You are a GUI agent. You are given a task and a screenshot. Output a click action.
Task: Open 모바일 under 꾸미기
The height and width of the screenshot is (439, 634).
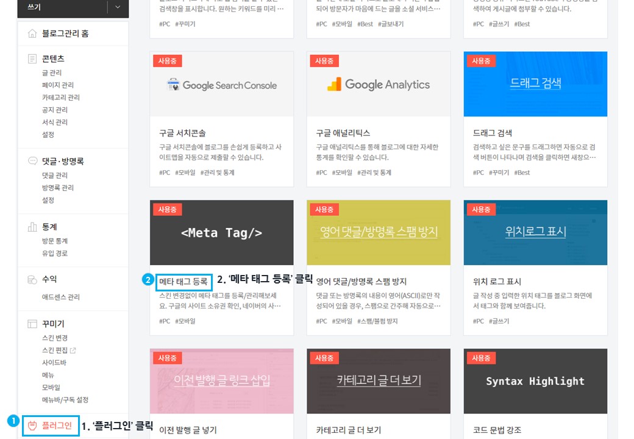click(x=51, y=387)
